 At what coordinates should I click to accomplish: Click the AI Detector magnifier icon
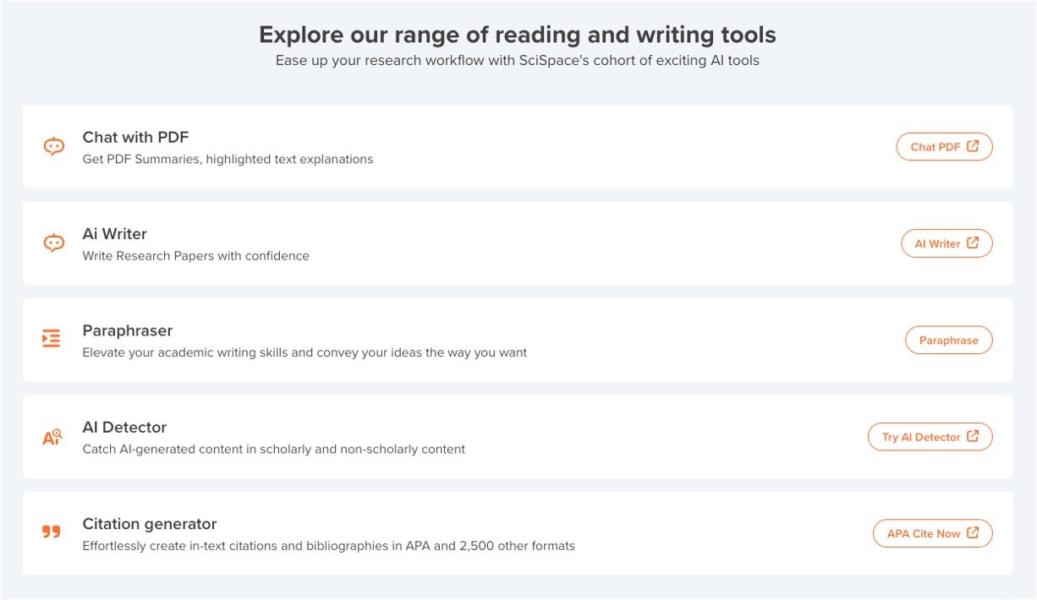click(x=52, y=437)
